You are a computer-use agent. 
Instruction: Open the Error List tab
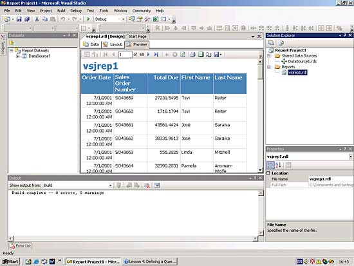pyautogui.click(x=21, y=246)
